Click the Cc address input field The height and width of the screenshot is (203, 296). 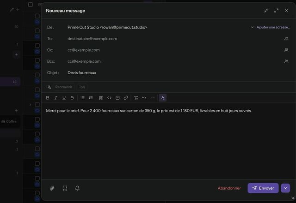pos(174,50)
